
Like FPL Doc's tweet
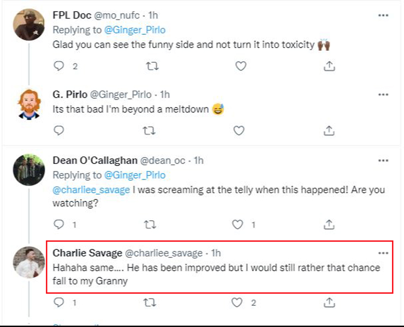[x=240, y=66]
